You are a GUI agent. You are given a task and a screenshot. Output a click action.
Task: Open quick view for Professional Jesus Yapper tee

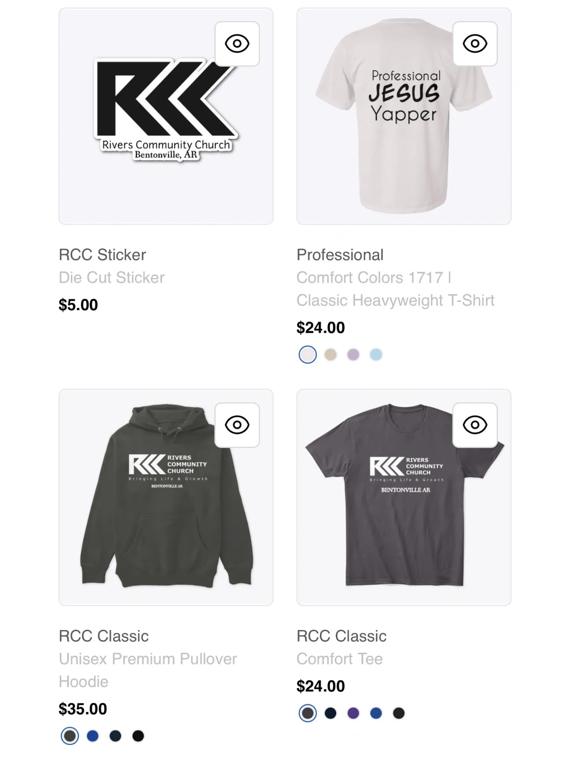coord(475,44)
